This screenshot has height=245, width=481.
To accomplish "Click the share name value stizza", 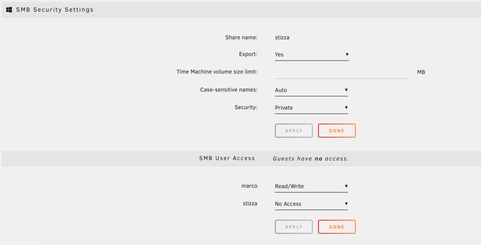I will [282, 38].
